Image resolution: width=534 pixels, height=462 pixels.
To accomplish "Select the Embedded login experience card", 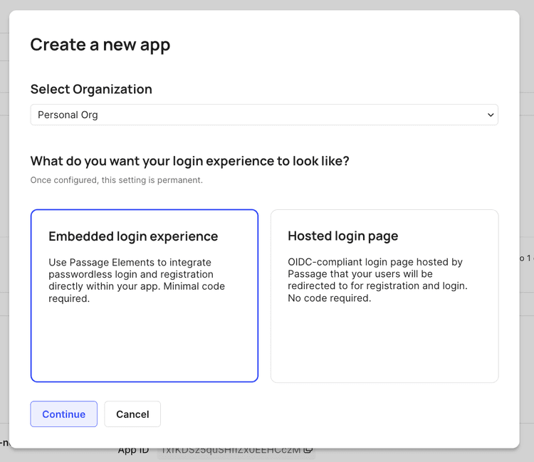I will click(144, 295).
